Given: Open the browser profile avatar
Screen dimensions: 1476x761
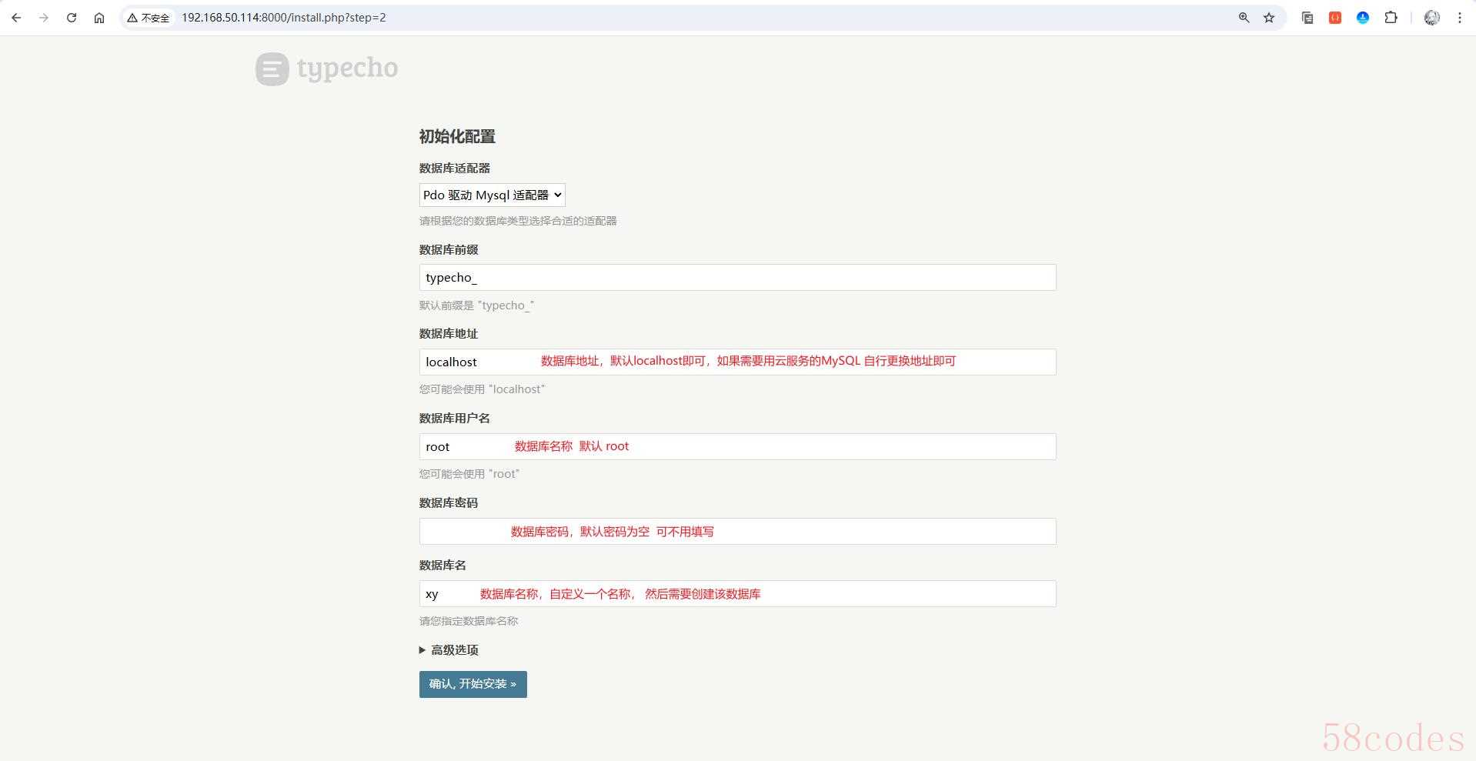Looking at the screenshot, I should [x=1431, y=18].
